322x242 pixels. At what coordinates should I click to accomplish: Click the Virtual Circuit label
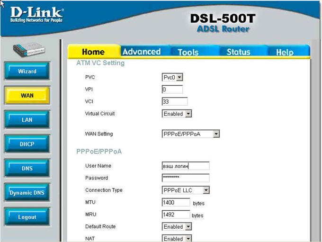(100, 113)
